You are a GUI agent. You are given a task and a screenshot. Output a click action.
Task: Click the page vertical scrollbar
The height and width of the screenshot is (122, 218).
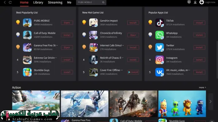point(217,60)
